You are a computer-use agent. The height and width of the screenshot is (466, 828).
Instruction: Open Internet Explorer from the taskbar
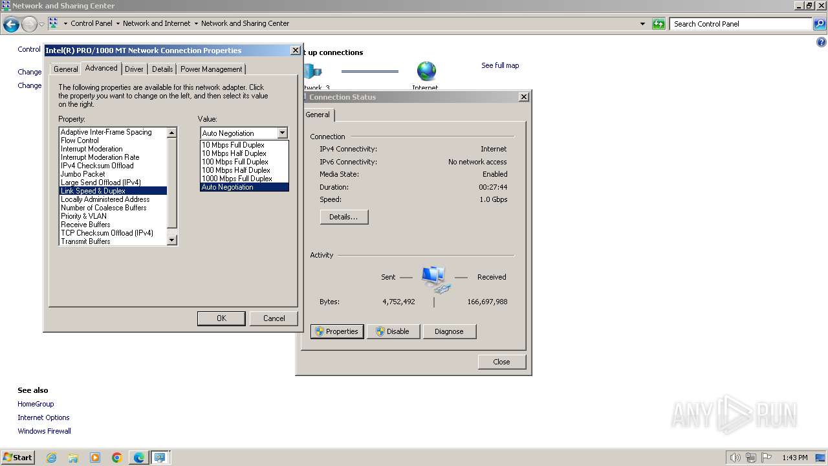(x=51, y=458)
